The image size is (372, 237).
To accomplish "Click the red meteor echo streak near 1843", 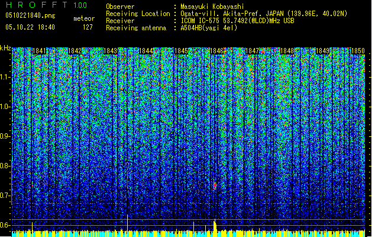I will tap(127, 182).
